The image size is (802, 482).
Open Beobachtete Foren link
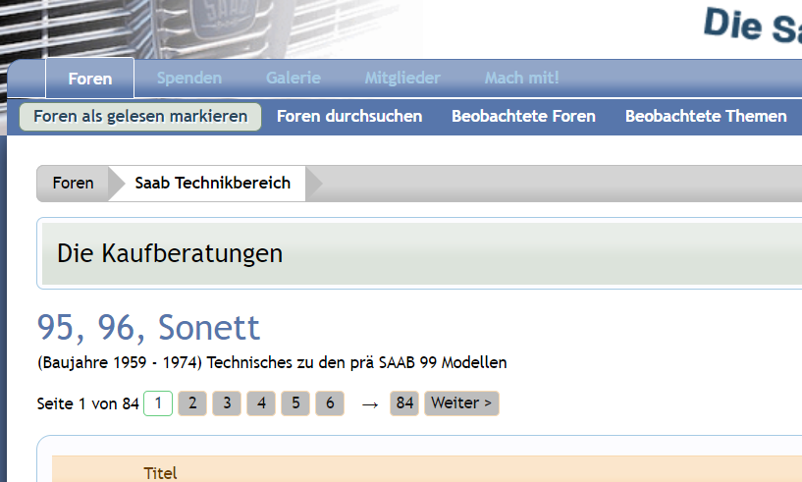(523, 117)
